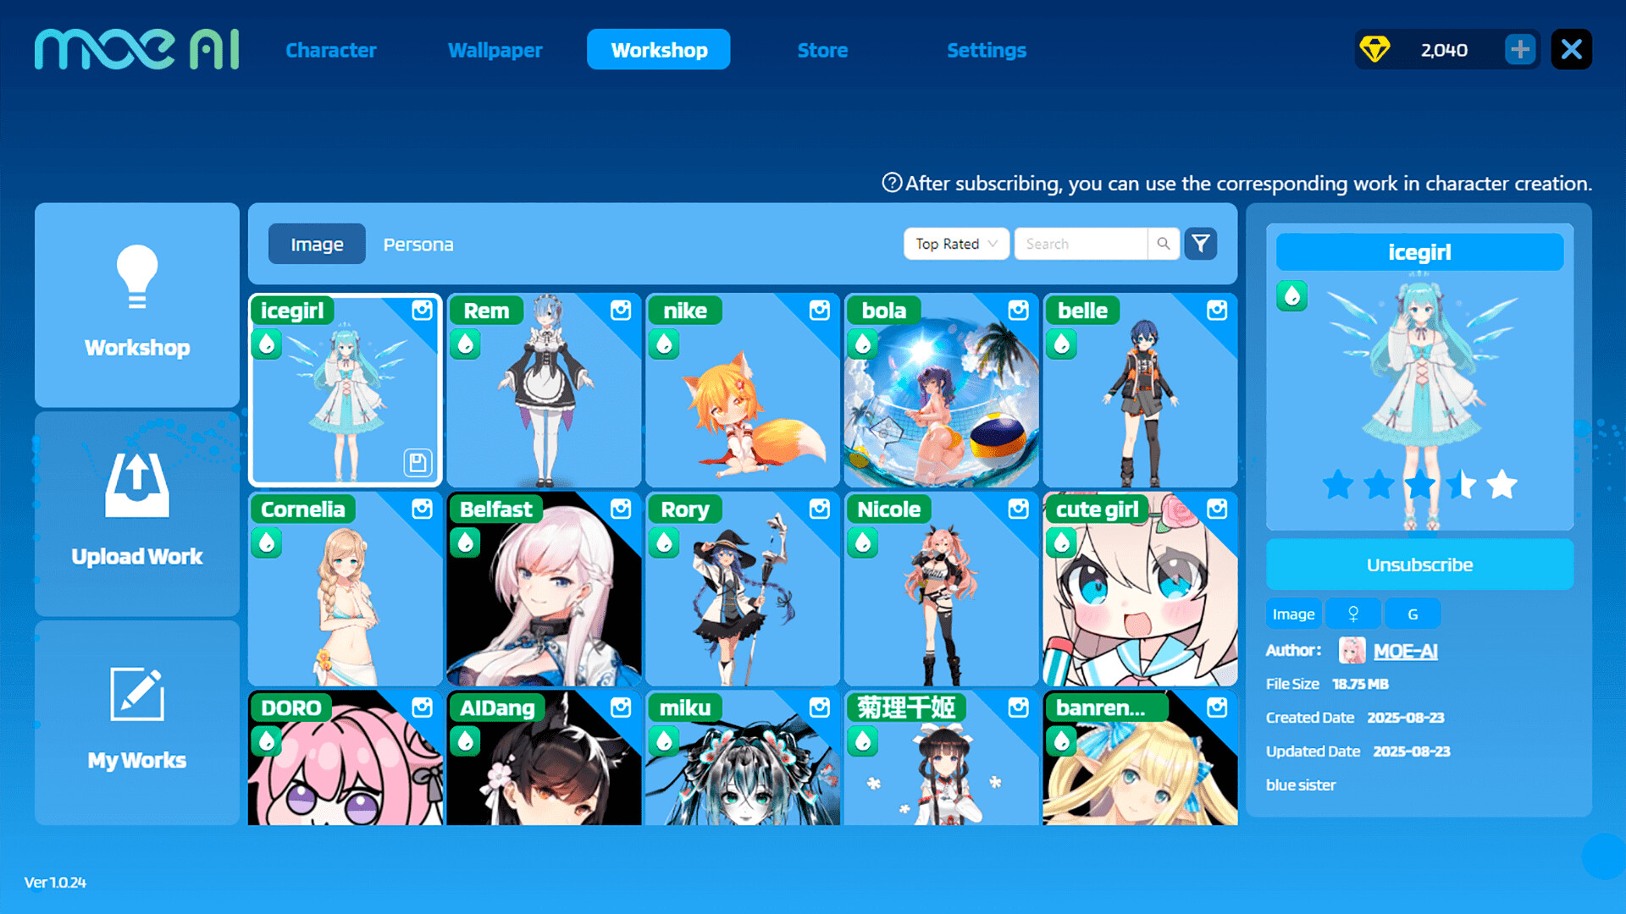Open the filter icon beside the search bar
This screenshot has height=914, width=1626.
pyautogui.click(x=1201, y=244)
